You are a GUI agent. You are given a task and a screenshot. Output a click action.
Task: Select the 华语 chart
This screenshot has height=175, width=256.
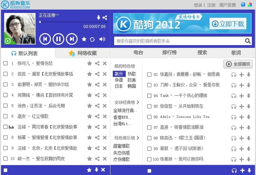(119, 80)
